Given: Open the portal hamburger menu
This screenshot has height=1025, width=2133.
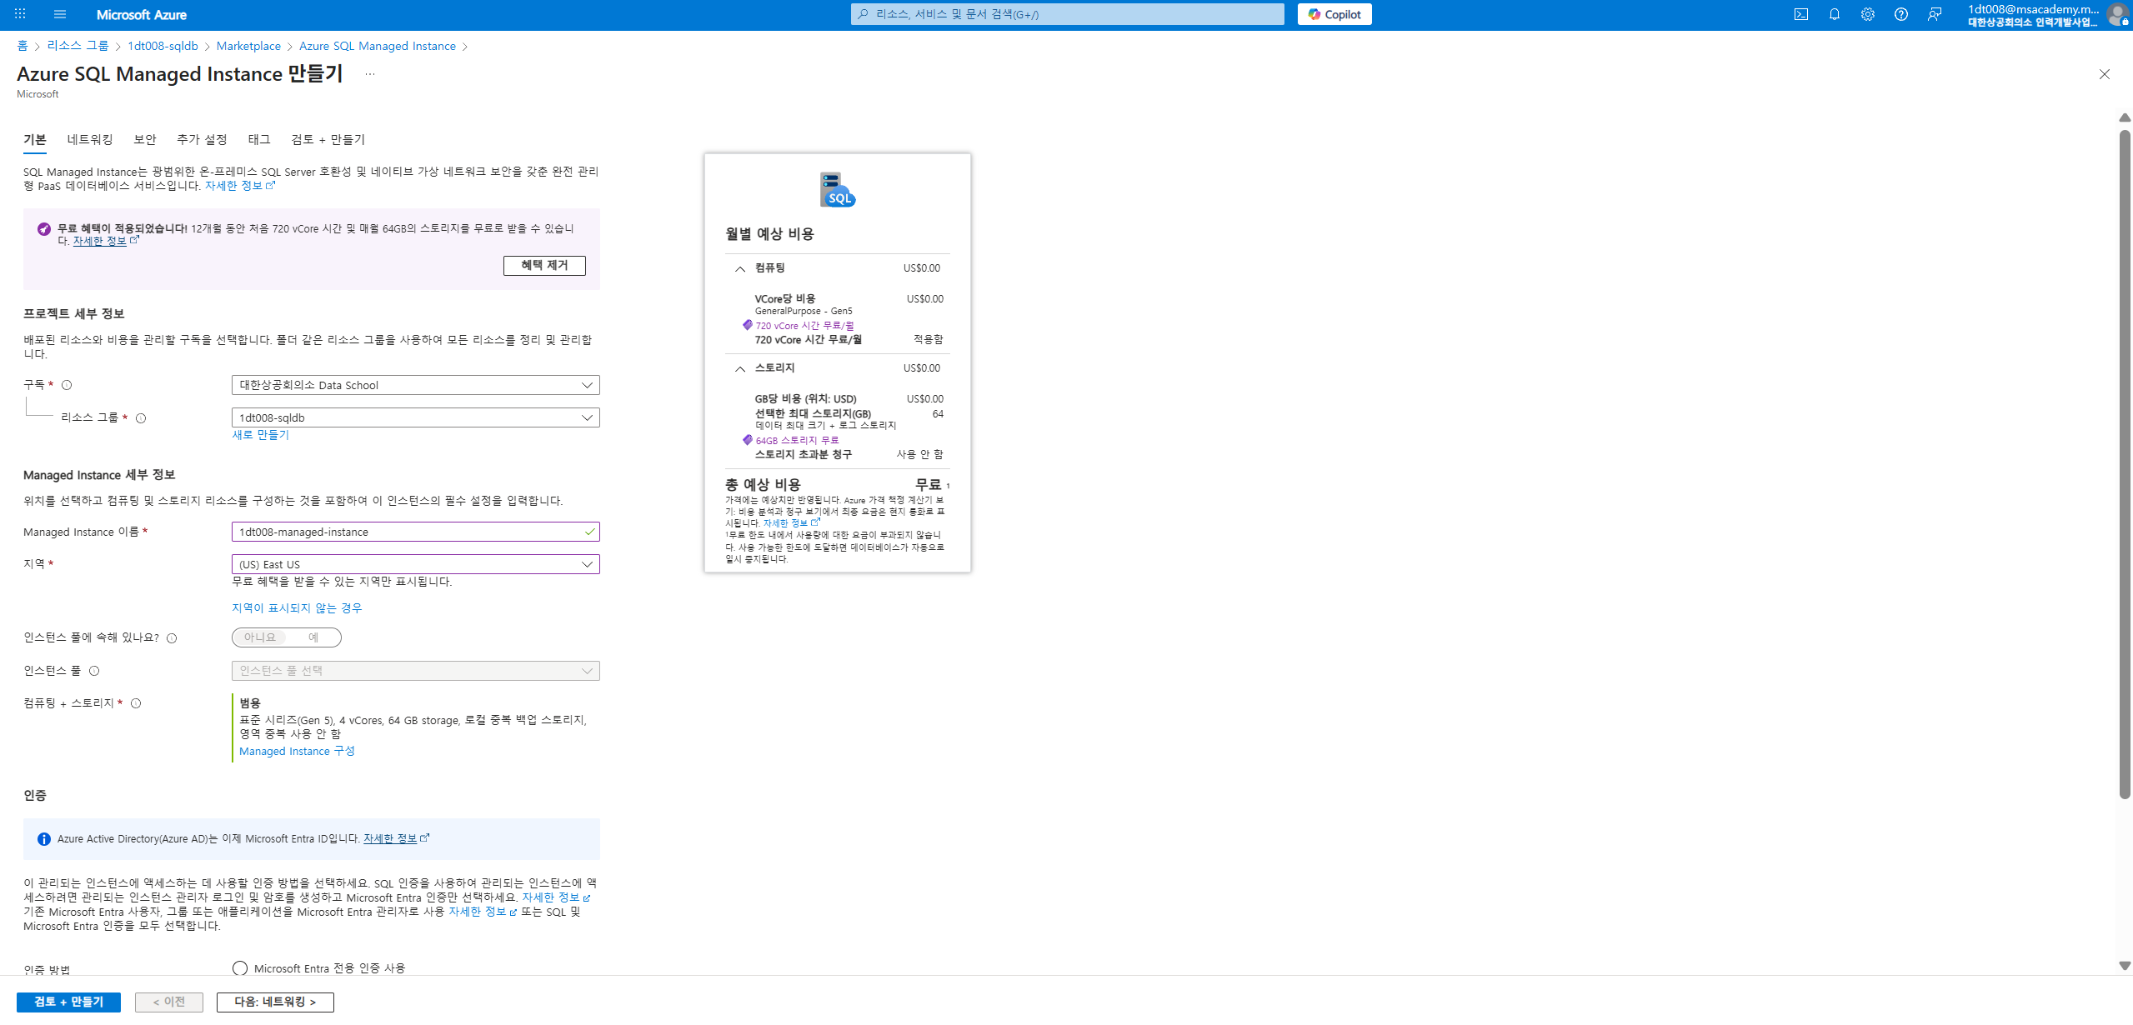Looking at the screenshot, I should pos(59,14).
